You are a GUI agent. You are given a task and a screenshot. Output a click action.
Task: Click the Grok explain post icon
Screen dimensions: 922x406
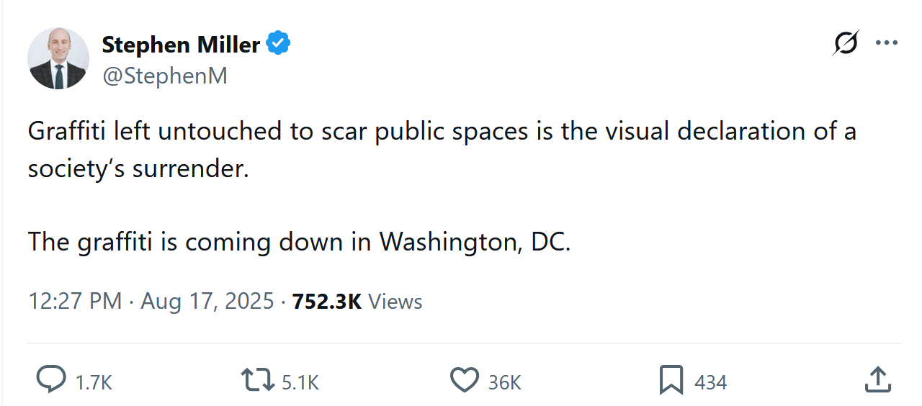[x=845, y=45]
